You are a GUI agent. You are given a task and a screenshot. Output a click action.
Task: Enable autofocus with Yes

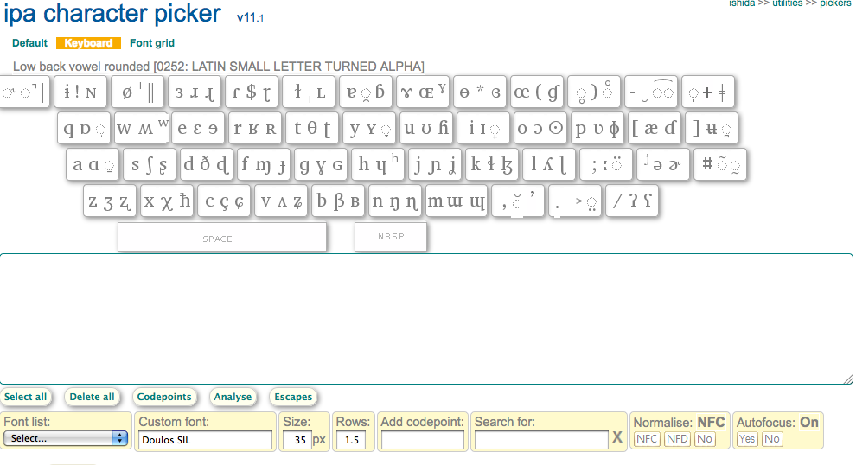click(747, 439)
